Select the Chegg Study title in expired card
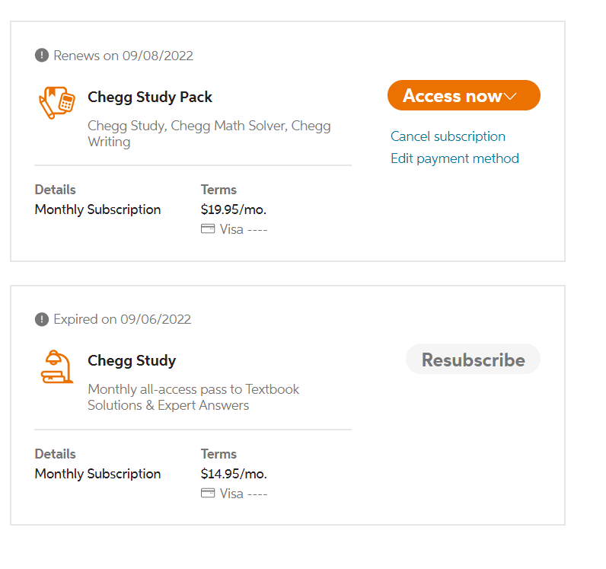 click(132, 361)
